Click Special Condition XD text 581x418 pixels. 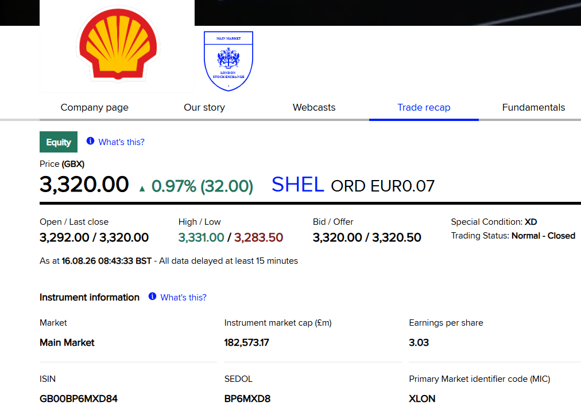[494, 222]
